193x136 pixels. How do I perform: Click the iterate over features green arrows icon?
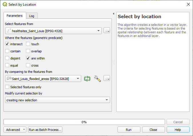pos(87,79)
